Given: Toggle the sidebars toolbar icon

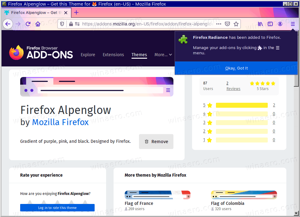Looking at the screenshot, I should 270,24.
